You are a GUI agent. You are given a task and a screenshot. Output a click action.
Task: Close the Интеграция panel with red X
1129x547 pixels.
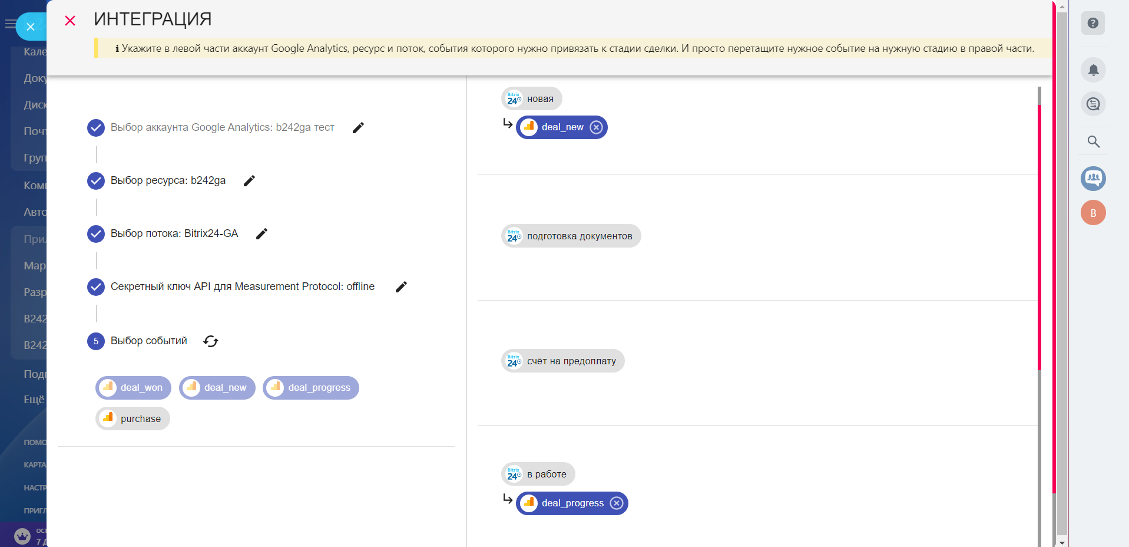[x=70, y=21]
